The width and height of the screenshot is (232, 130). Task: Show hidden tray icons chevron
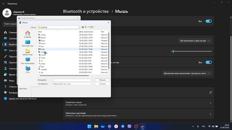tap(193, 126)
